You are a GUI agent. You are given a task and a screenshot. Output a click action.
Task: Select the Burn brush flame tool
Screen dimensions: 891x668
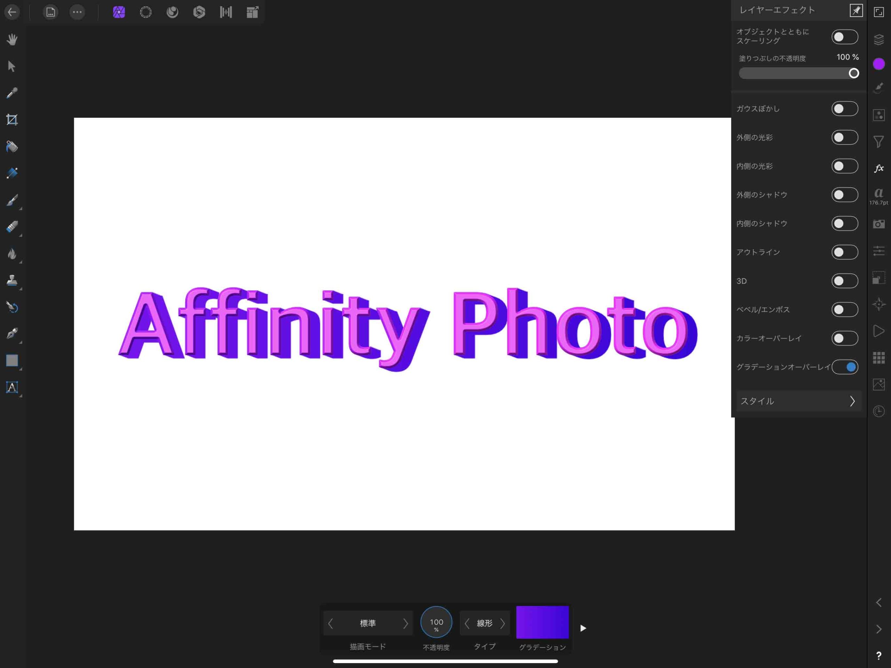coord(12,254)
